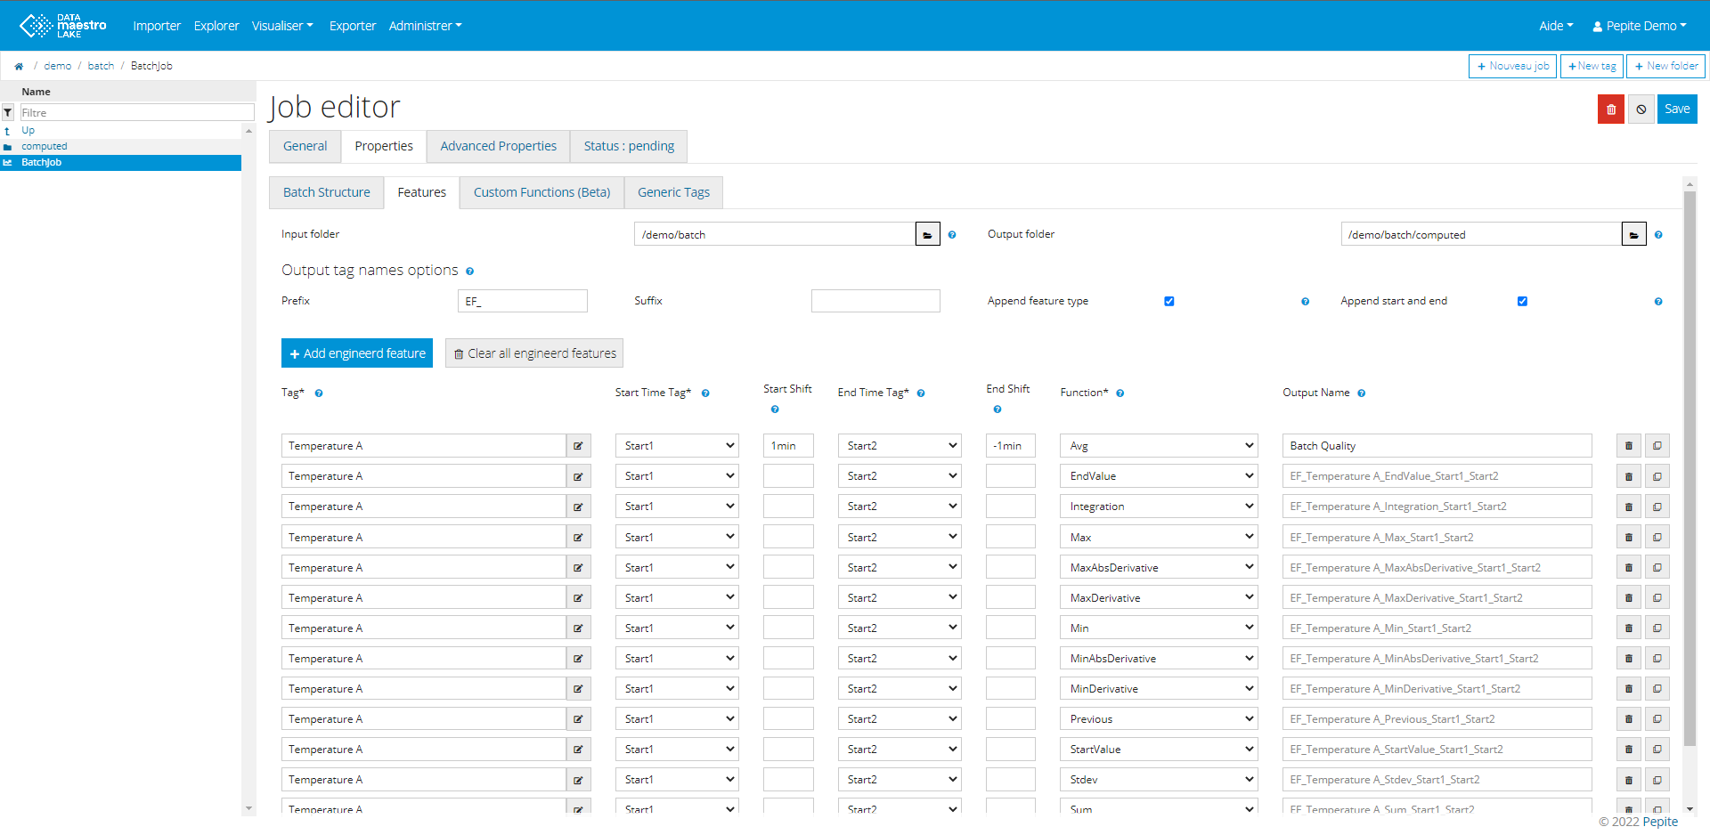
Task: Browse for output folder icon
Action: (1633, 235)
